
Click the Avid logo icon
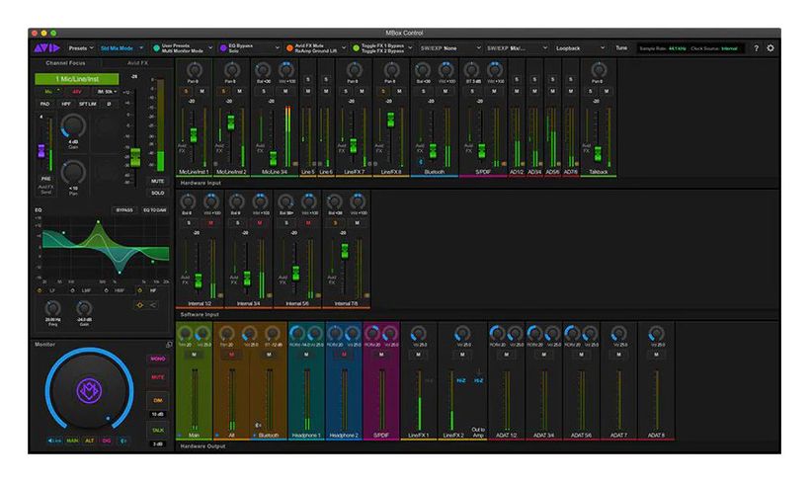point(47,48)
